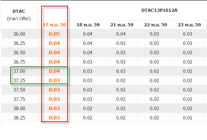Click 0.01 in the 38.25 row

188,118
